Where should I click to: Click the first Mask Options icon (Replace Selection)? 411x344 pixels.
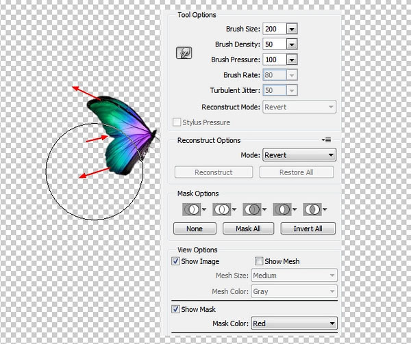click(191, 209)
